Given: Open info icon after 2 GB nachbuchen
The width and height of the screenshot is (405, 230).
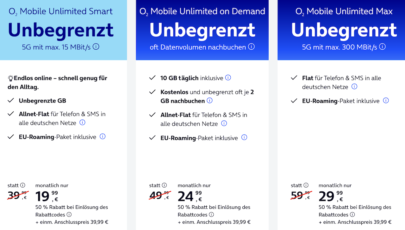Looking at the screenshot, I should [209, 101].
